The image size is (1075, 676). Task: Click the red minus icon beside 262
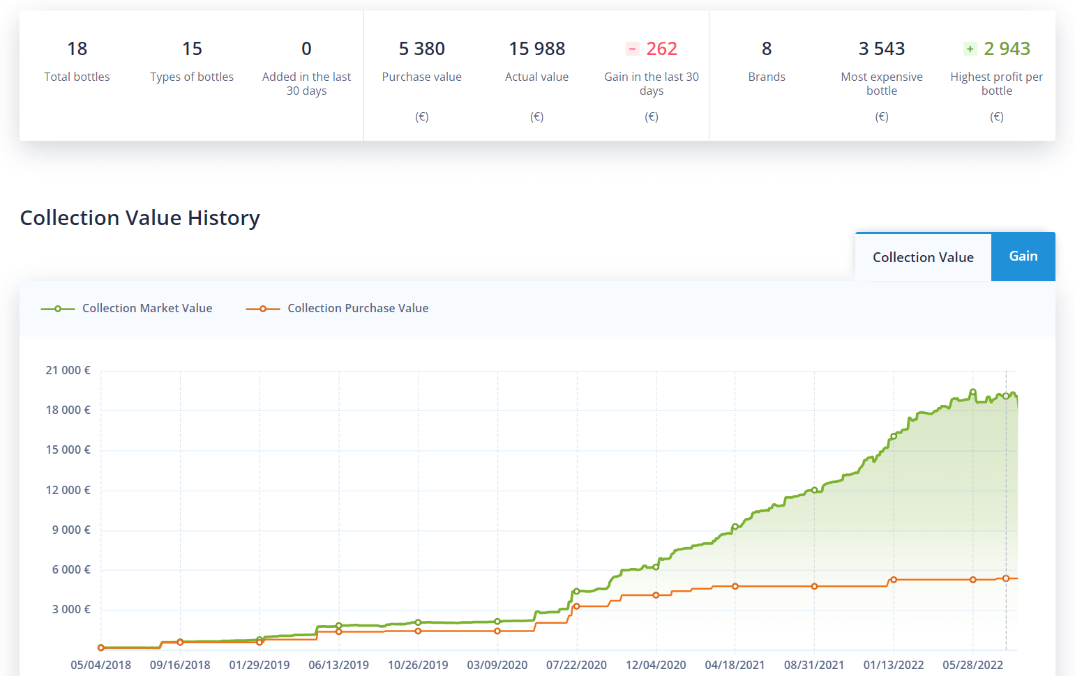(x=632, y=49)
